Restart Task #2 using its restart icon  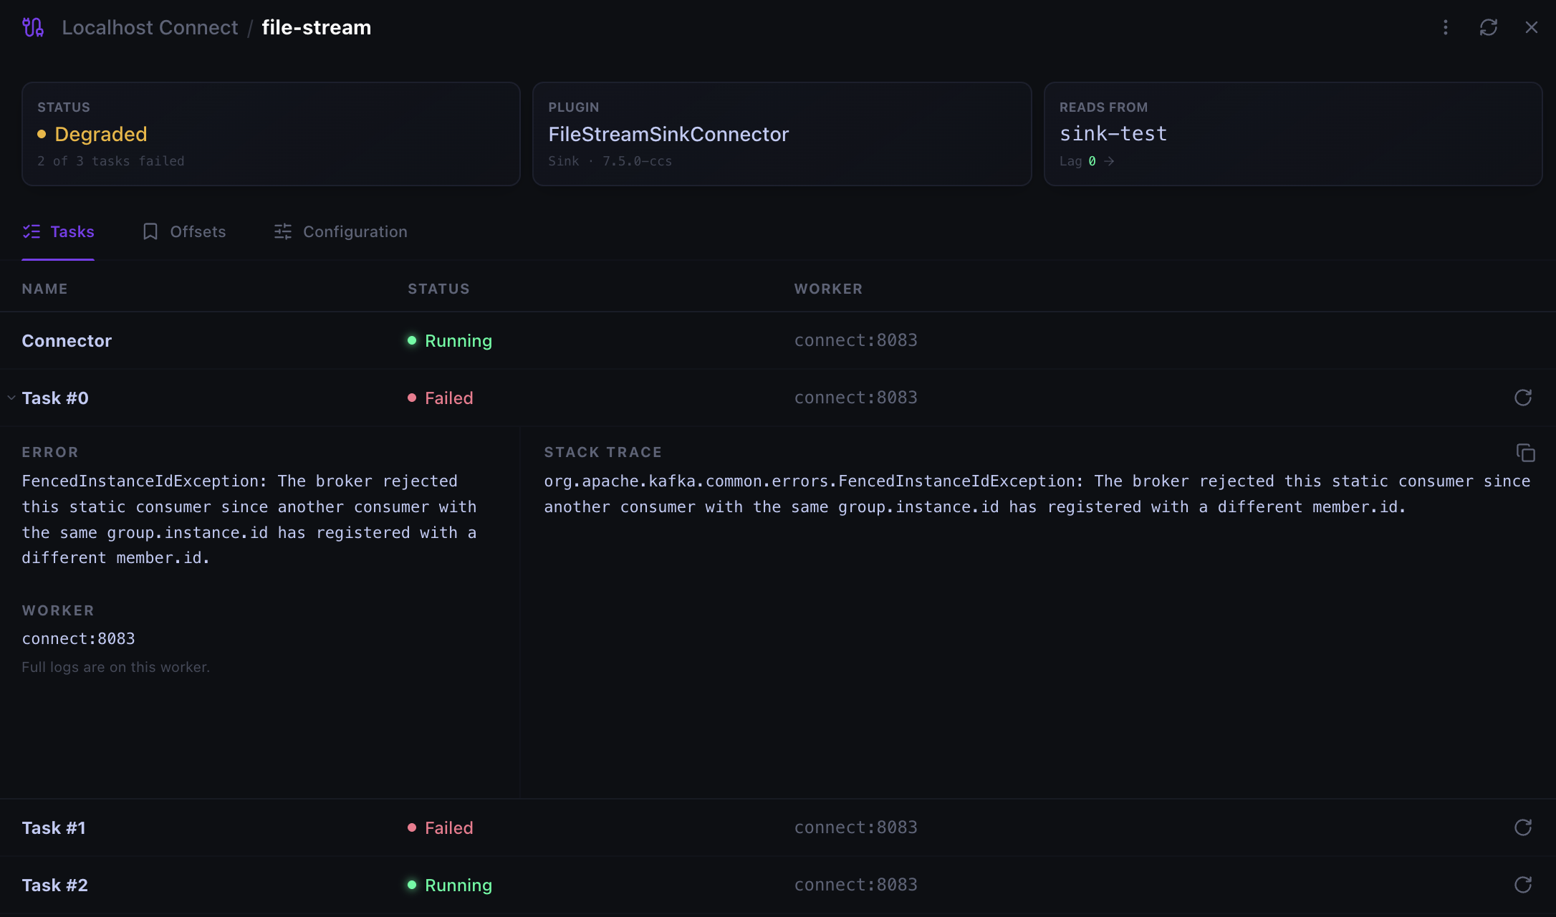coord(1523,885)
